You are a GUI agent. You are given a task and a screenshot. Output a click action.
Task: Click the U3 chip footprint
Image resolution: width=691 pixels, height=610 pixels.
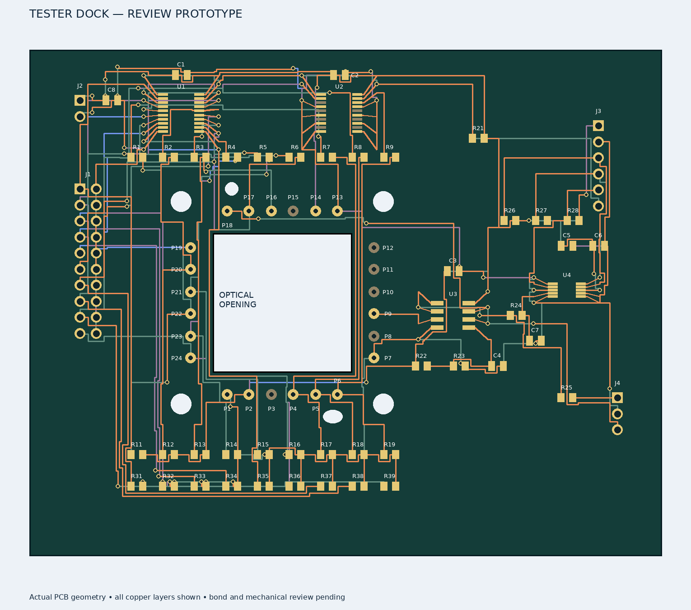453,315
